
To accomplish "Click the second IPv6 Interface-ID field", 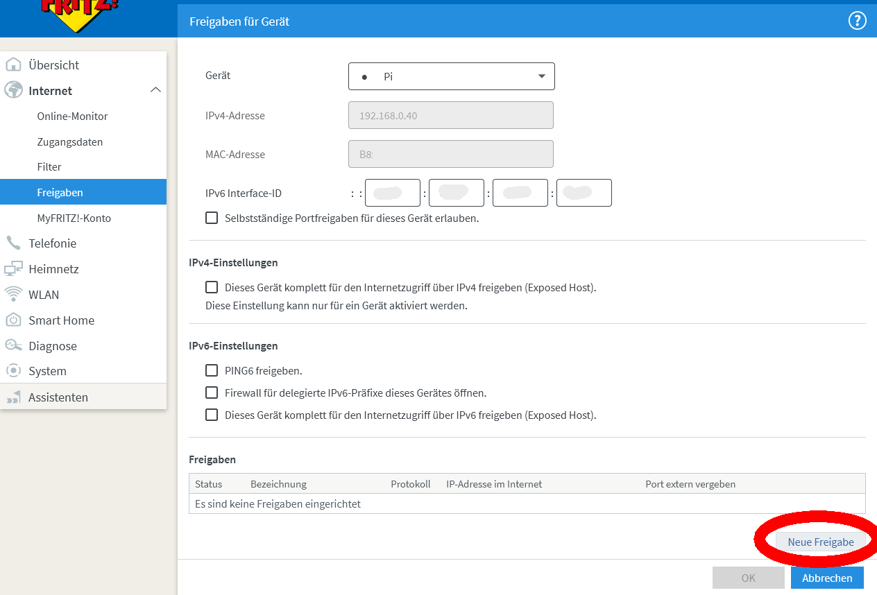I will tap(457, 193).
